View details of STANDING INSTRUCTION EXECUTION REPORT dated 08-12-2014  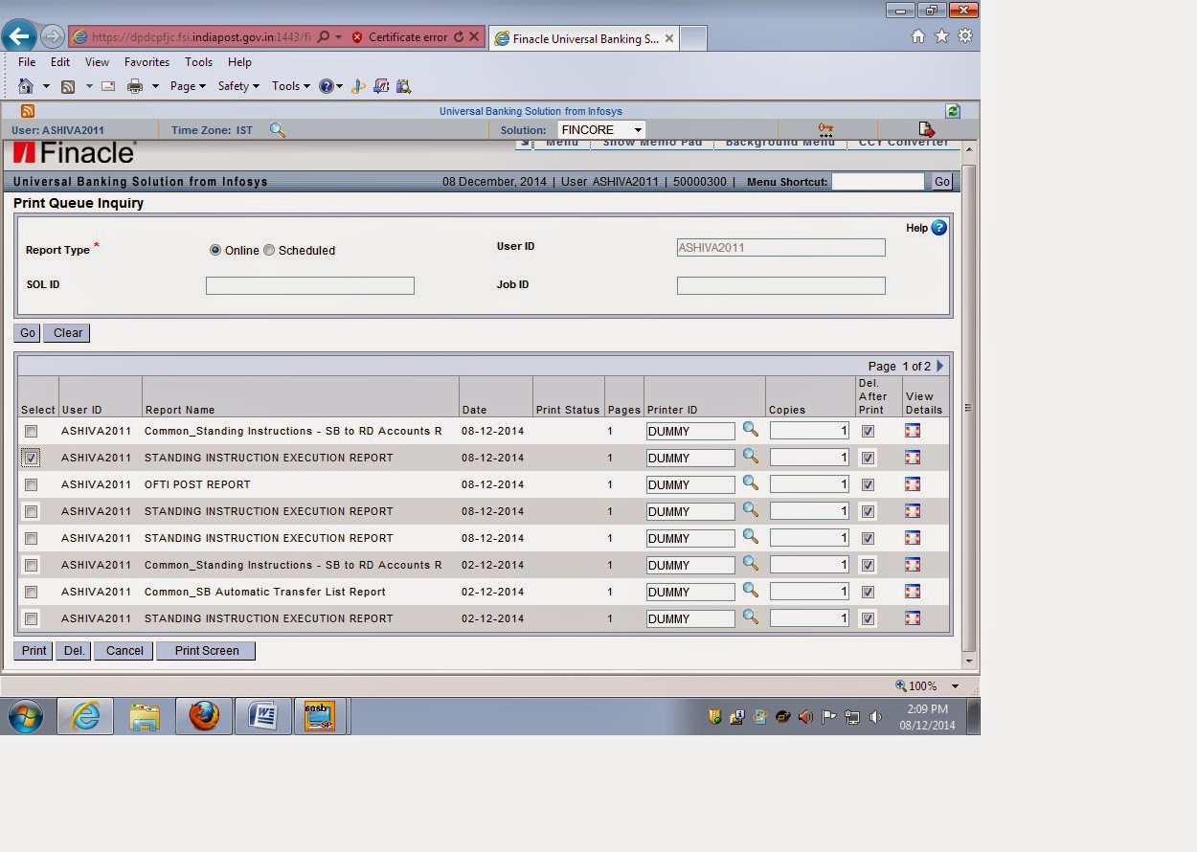[913, 458]
